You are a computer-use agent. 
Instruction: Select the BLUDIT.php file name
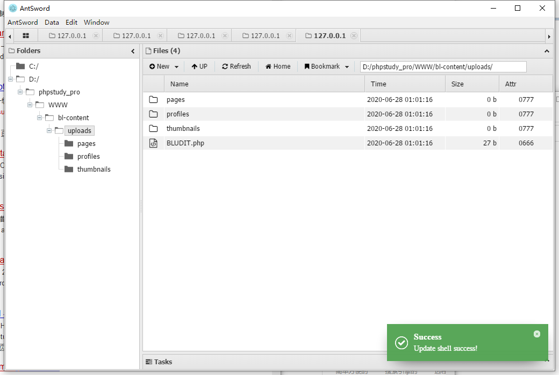[x=185, y=143]
